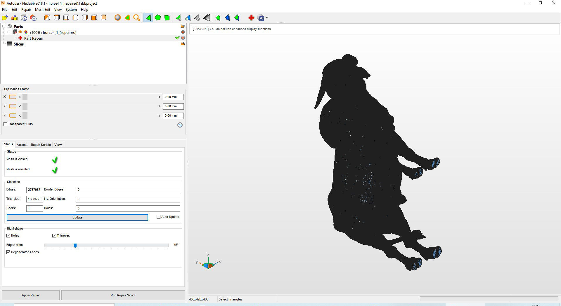Collapse the Parts tree node
Viewport: 561px width, 306px height.
(4, 26)
